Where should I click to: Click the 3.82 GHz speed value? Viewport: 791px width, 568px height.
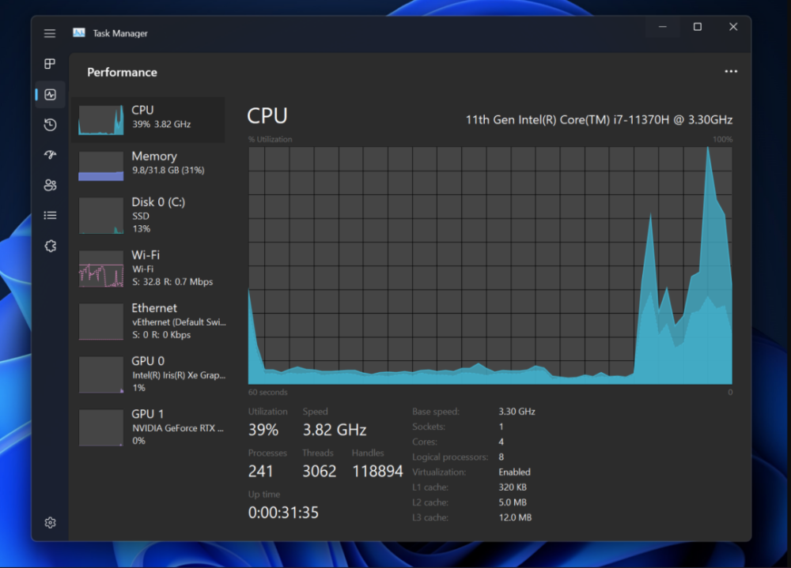(x=335, y=430)
